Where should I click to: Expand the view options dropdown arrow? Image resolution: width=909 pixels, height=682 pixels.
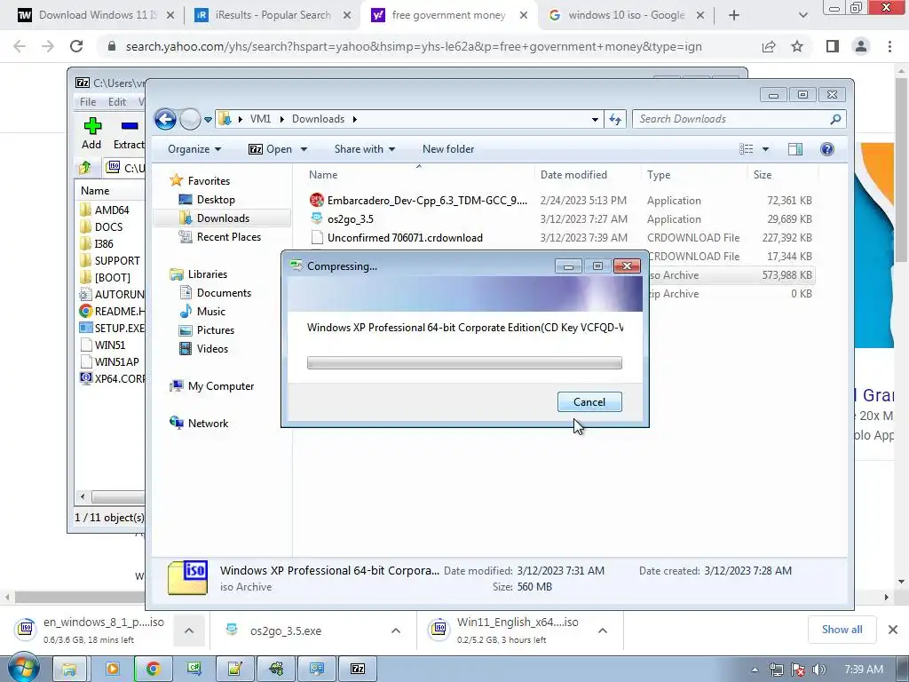765,149
